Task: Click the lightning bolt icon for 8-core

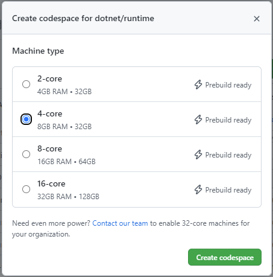Action: (198, 154)
